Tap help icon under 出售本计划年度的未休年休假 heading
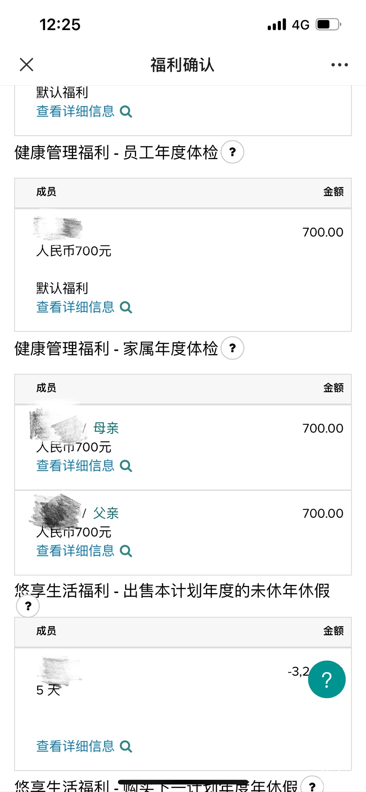Image resolution: width=366 pixels, height=792 pixels. (28, 606)
